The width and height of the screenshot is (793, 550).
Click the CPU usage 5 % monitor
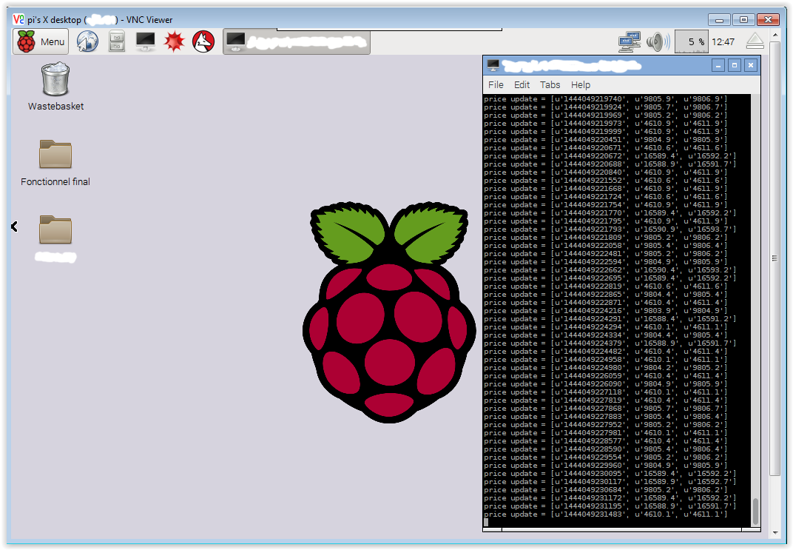pos(692,41)
